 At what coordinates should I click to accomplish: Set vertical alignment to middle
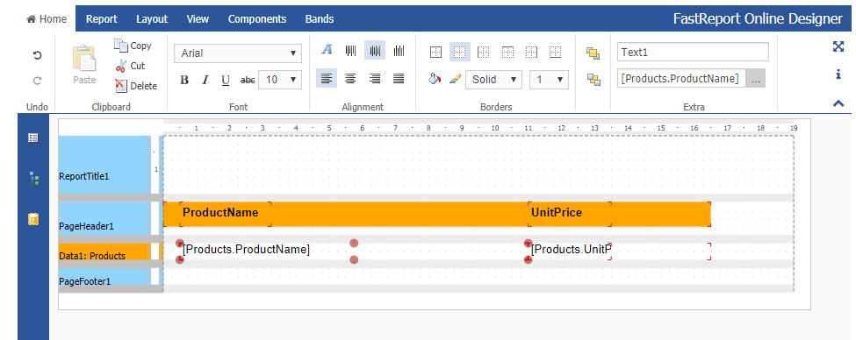[375, 50]
